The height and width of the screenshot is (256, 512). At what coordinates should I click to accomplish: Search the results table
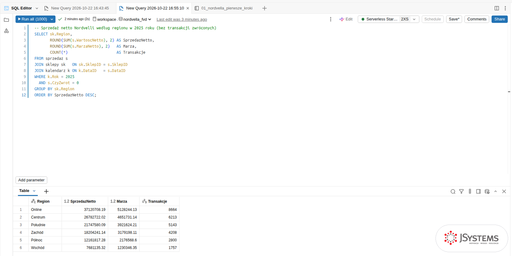[453, 191]
